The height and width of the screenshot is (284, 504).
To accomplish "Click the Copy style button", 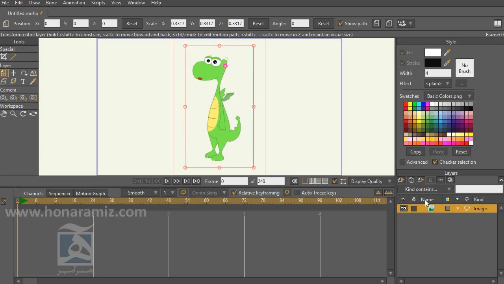I will (x=416, y=151).
